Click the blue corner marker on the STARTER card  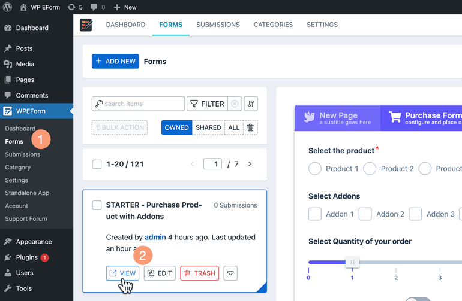263,288
